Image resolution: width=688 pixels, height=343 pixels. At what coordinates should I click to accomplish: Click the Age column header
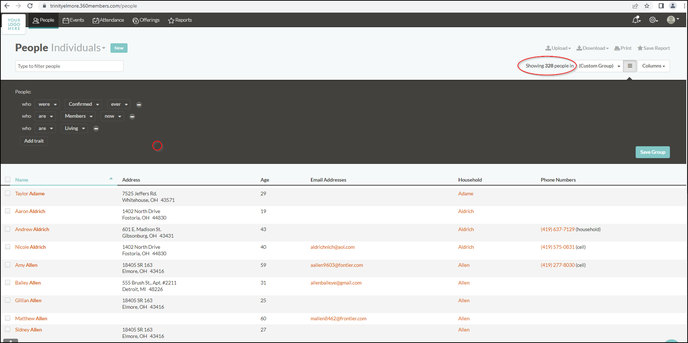(265, 180)
